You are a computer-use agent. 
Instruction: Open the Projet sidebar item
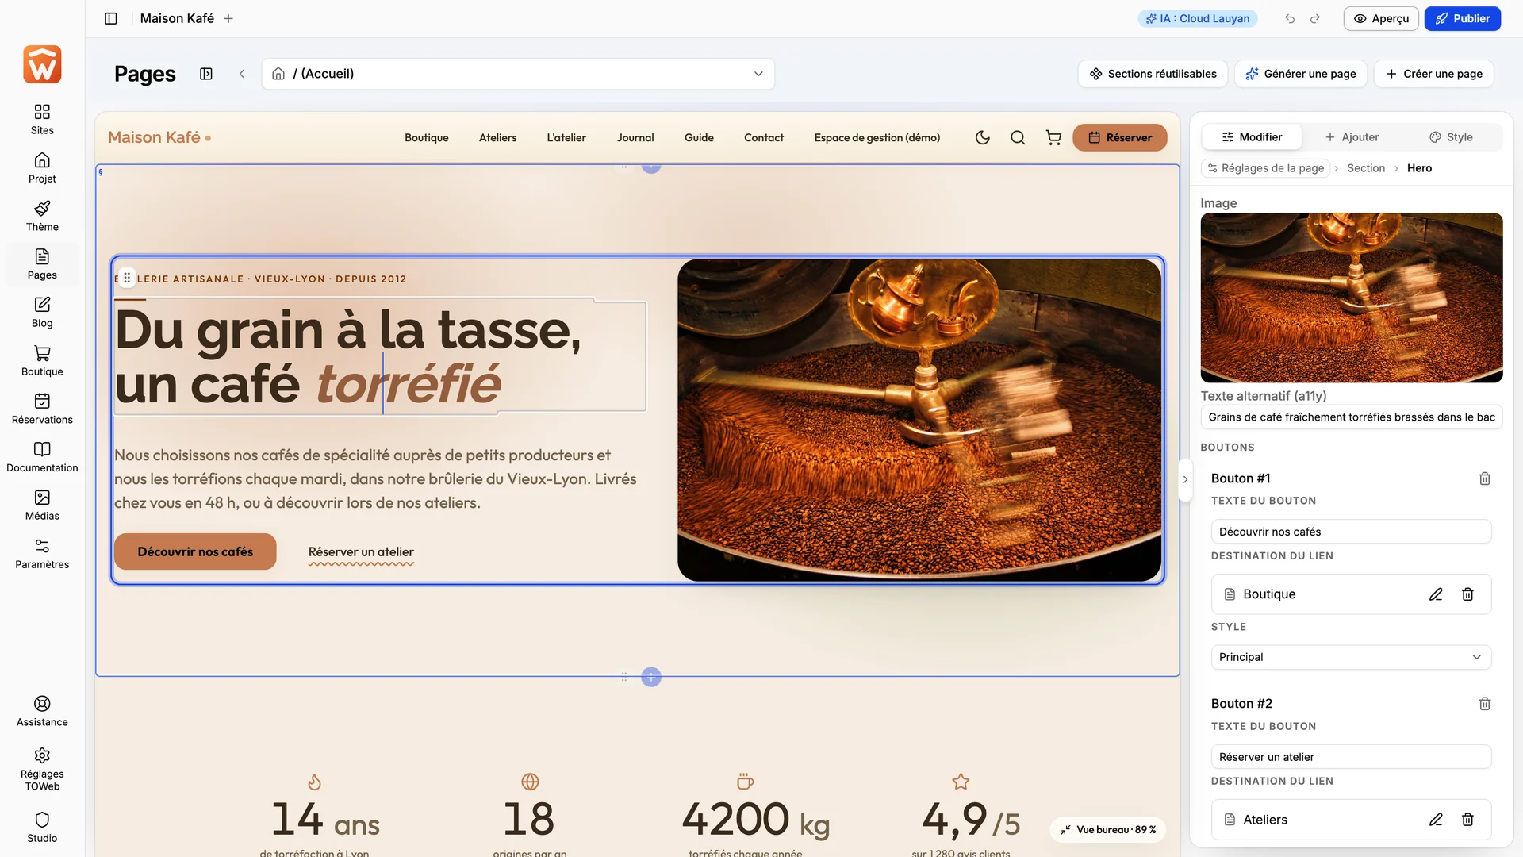point(42,167)
